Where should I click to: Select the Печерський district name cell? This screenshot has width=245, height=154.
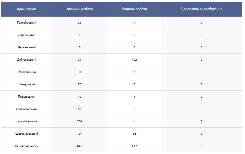[x=27, y=84]
